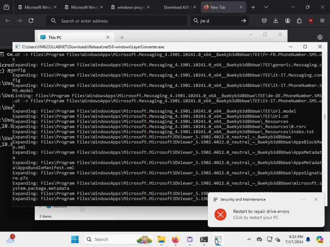
Task: Open Firefox account icon
Action: 287,21
